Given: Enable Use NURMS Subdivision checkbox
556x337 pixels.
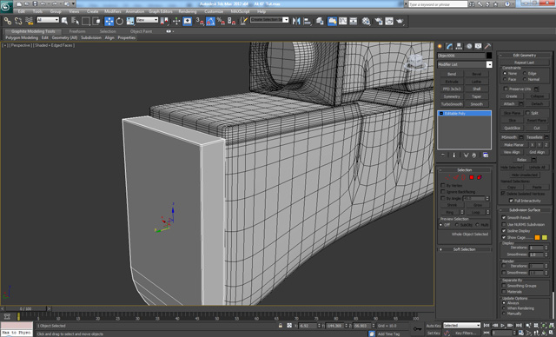Looking at the screenshot, I should 504,224.
